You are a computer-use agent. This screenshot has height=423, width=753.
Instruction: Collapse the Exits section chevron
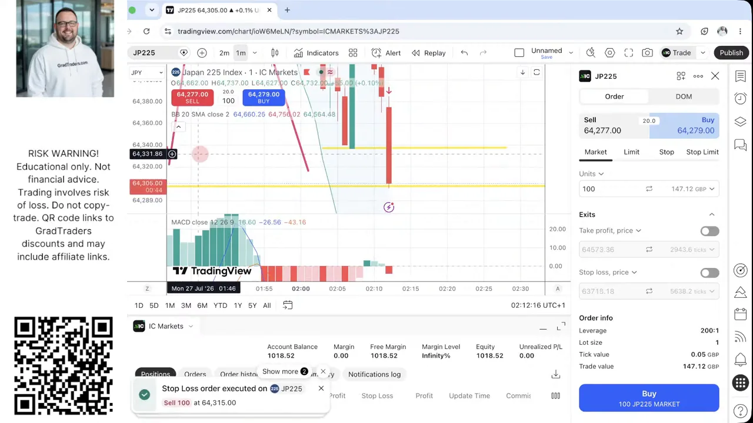tap(712, 214)
